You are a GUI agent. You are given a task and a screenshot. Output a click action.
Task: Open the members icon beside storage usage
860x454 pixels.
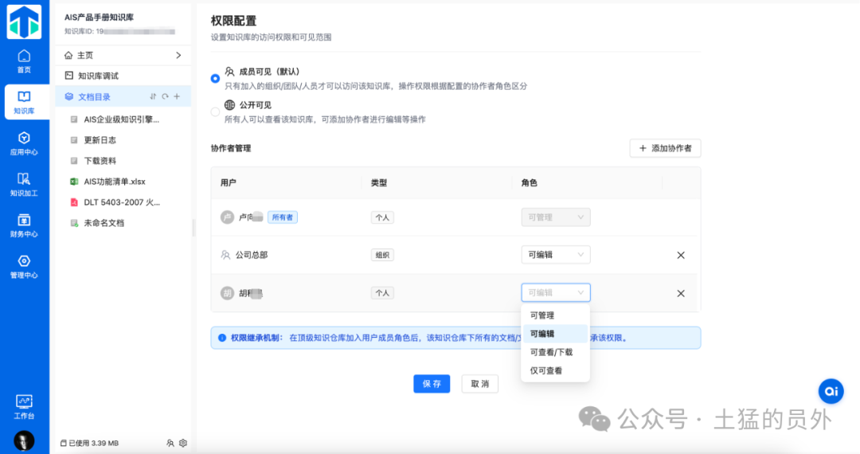pos(170,443)
